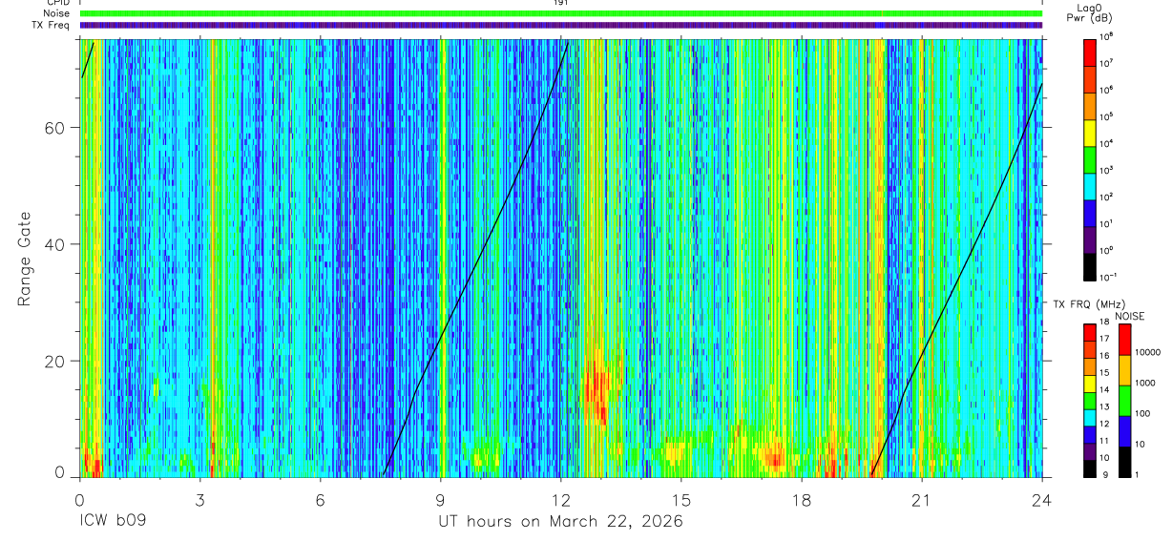Viewport: 1172px width, 541px height.
Task: Click the 'UT hours on March 22, 2026' axis title
Action: pyautogui.click(x=560, y=522)
